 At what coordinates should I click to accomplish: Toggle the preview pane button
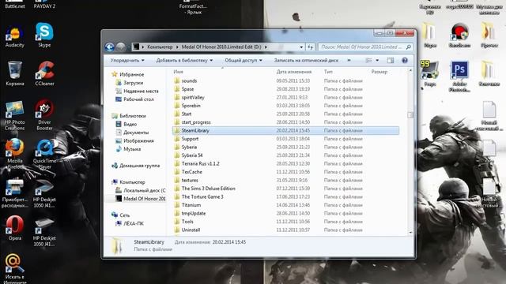pos(390,60)
